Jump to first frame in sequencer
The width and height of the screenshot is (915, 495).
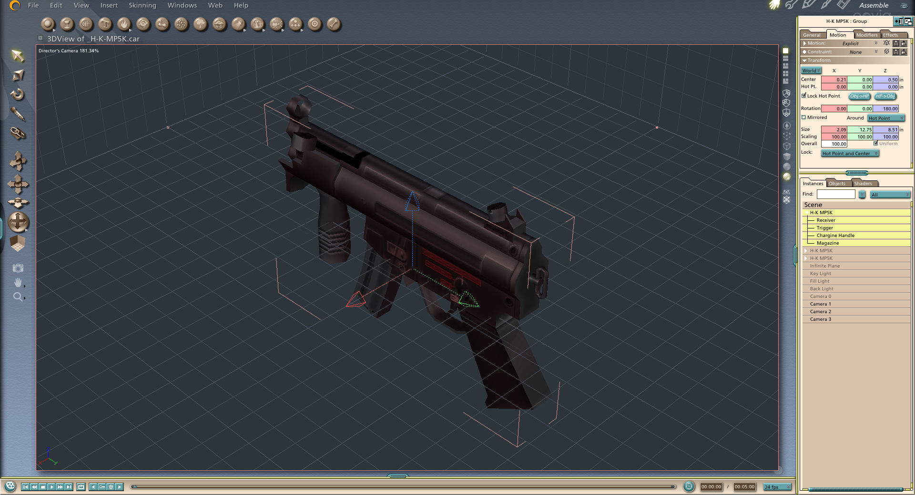pyautogui.click(x=25, y=487)
